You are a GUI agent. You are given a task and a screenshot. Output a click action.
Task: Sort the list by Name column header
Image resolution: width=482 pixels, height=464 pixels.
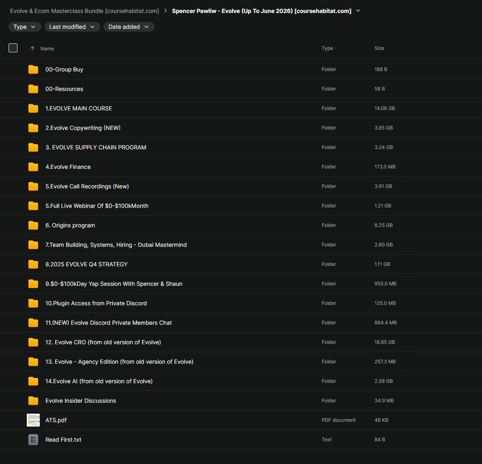pyautogui.click(x=47, y=49)
